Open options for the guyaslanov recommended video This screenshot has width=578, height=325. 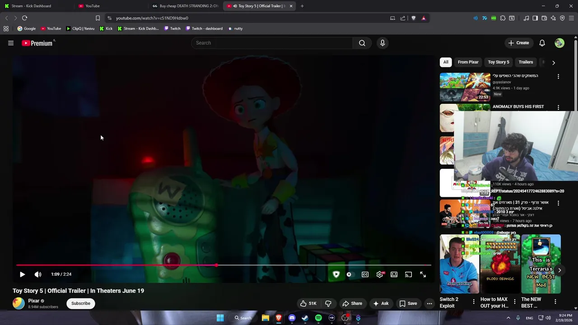point(558,77)
